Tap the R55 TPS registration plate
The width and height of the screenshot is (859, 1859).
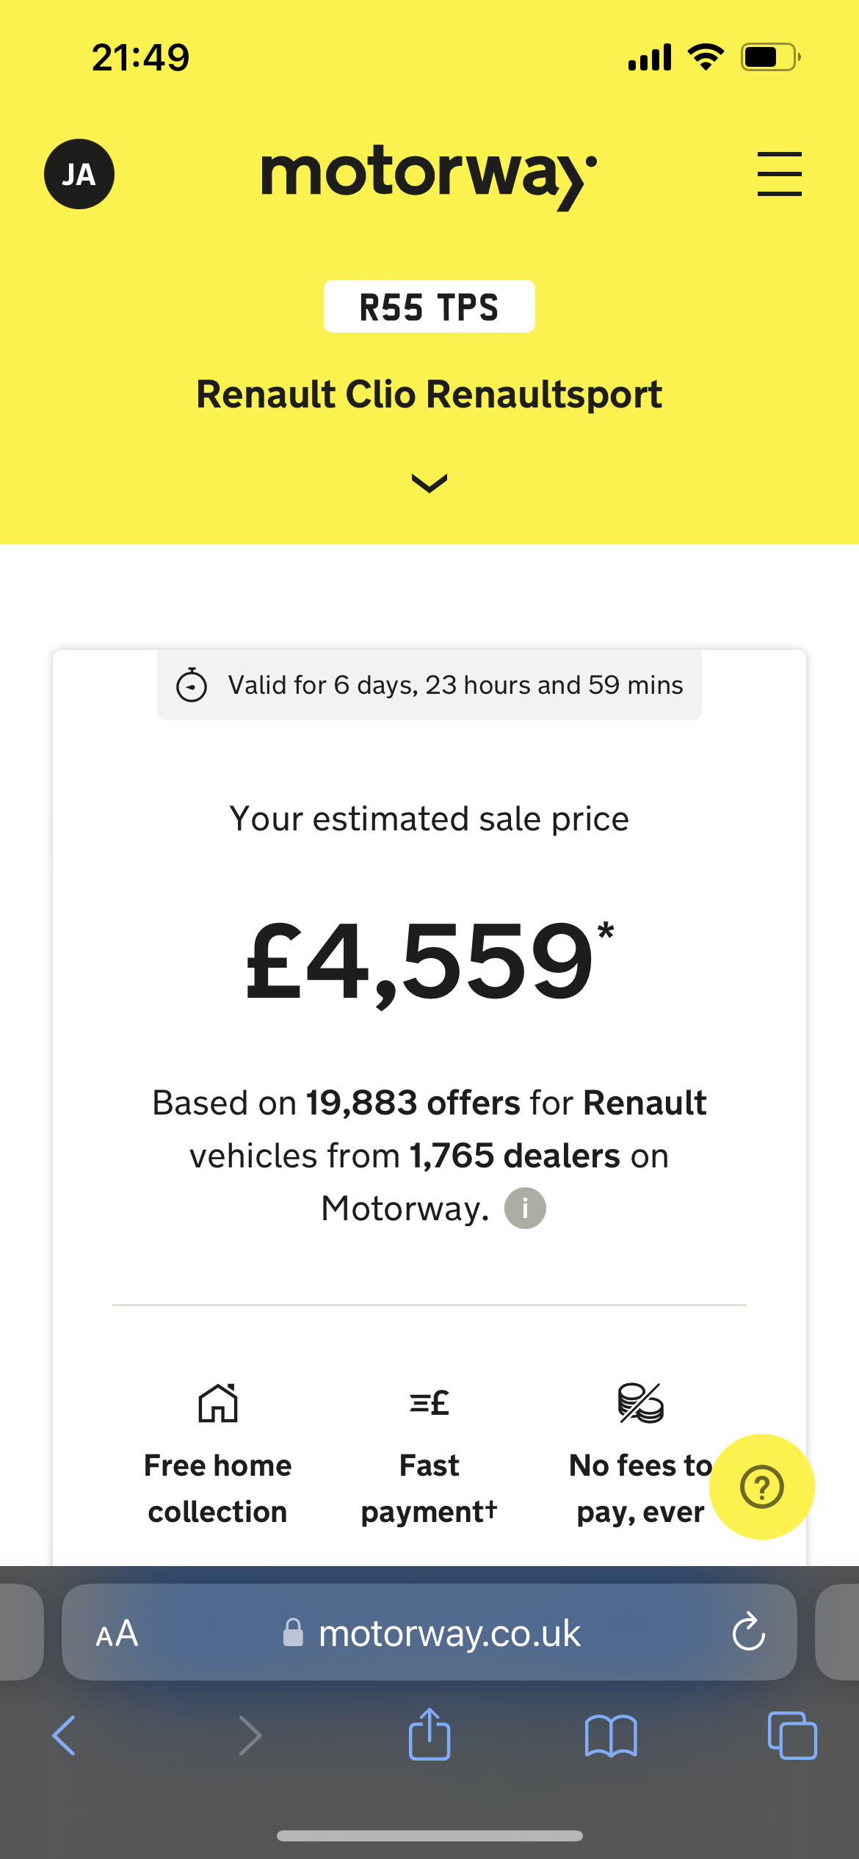pyautogui.click(x=429, y=306)
